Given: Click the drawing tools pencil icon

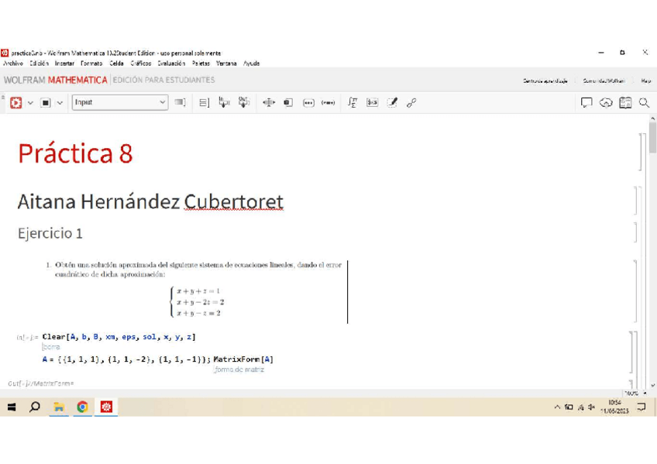Looking at the screenshot, I should point(392,102).
